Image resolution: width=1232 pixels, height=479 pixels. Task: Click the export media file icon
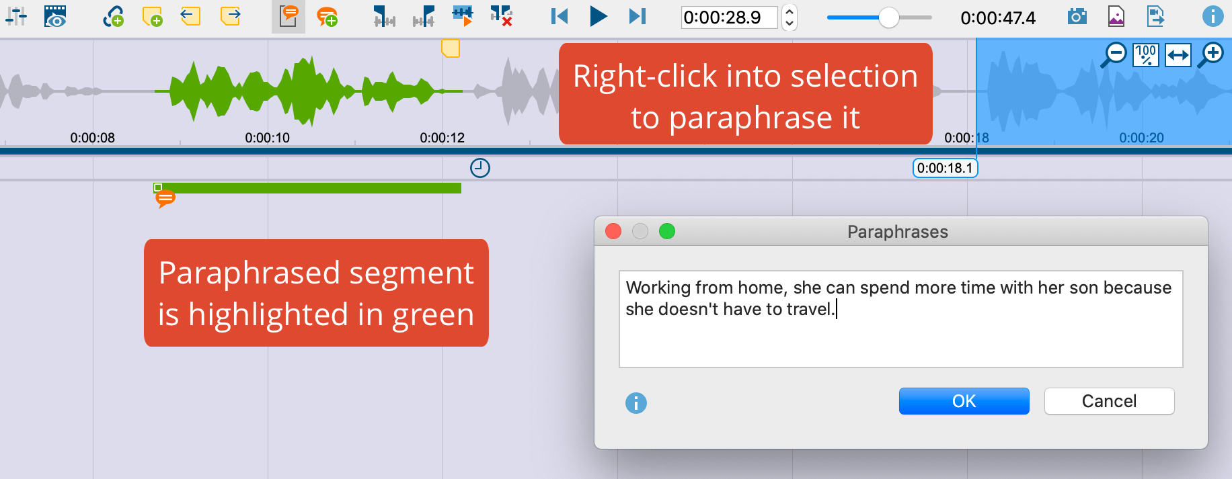(1155, 16)
